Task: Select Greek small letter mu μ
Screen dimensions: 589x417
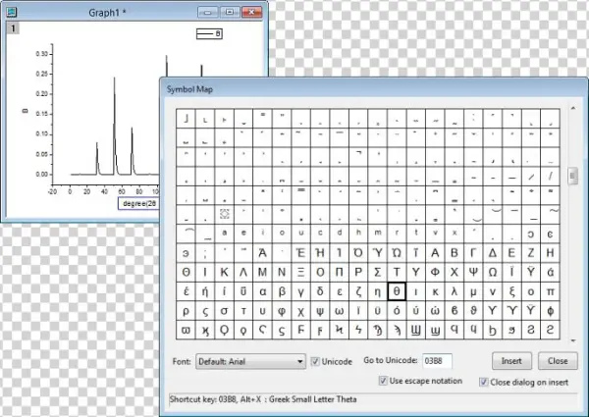Action: [473, 291]
